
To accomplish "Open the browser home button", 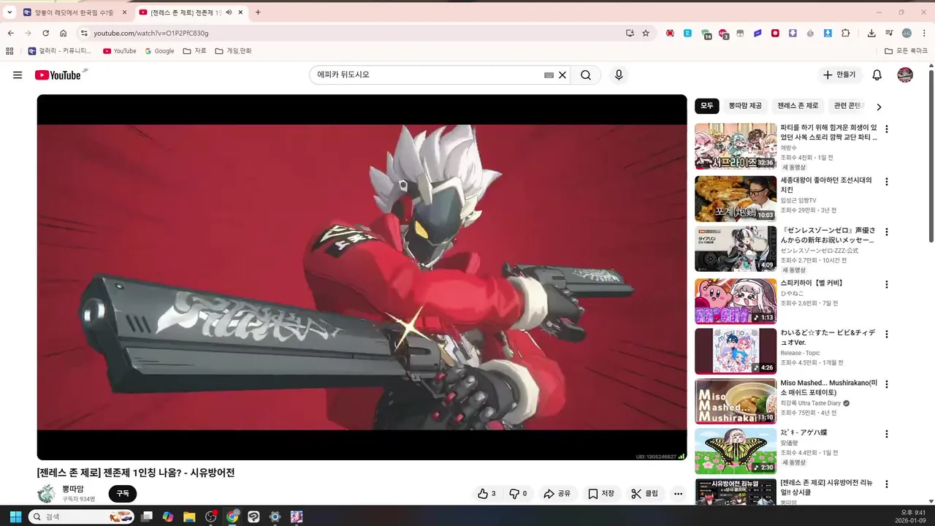I will pyautogui.click(x=64, y=33).
